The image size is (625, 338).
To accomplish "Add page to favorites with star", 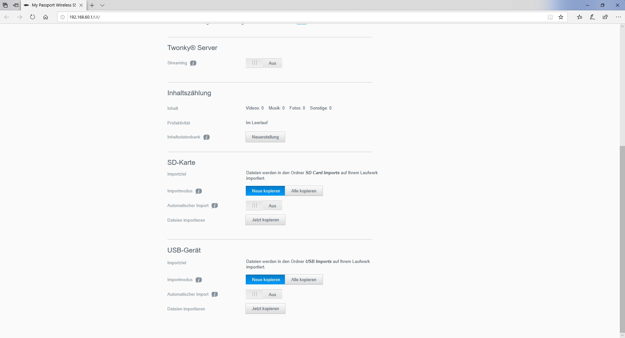I will [x=561, y=17].
